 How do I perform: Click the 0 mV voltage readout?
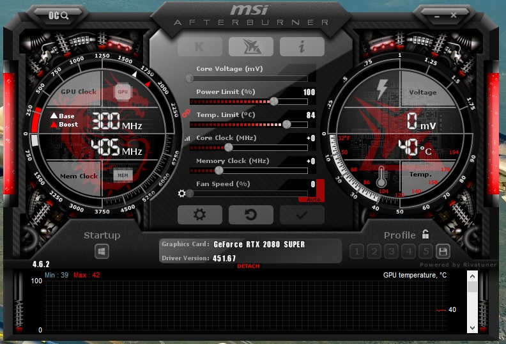[421, 121]
